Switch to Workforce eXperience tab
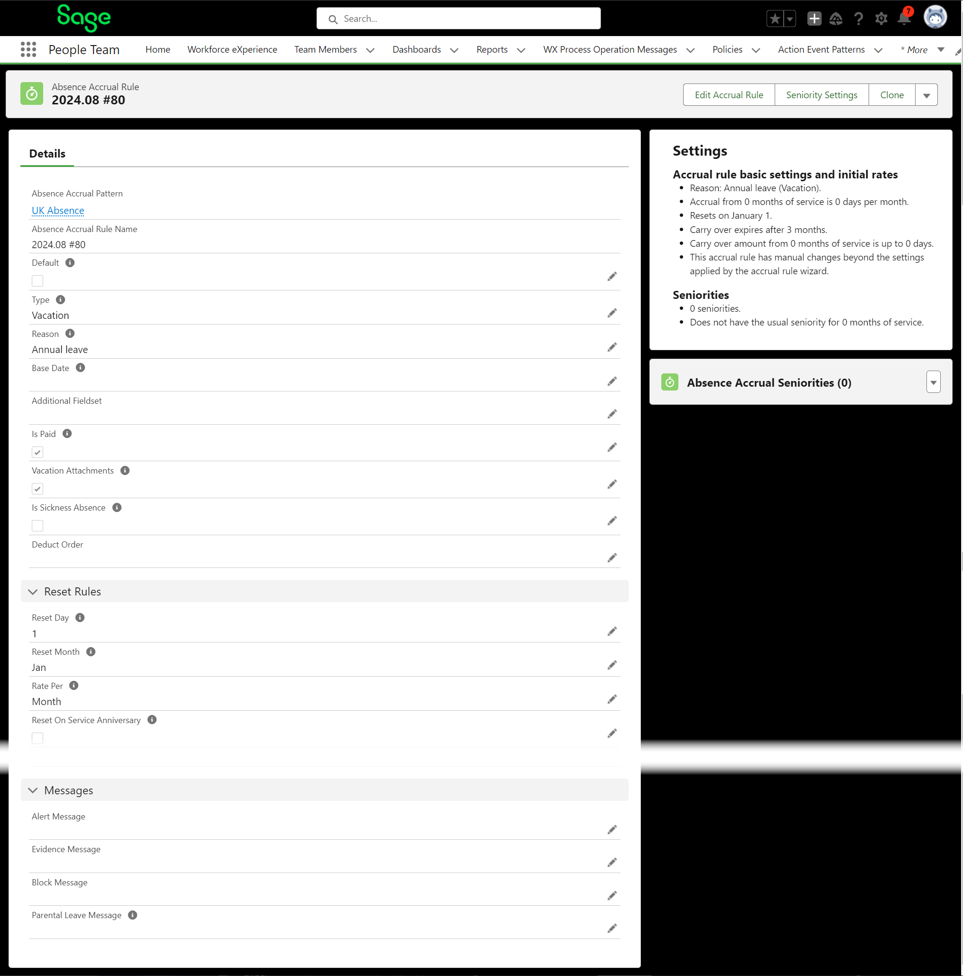This screenshot has width=963, height=976. [x=232, y=49]
